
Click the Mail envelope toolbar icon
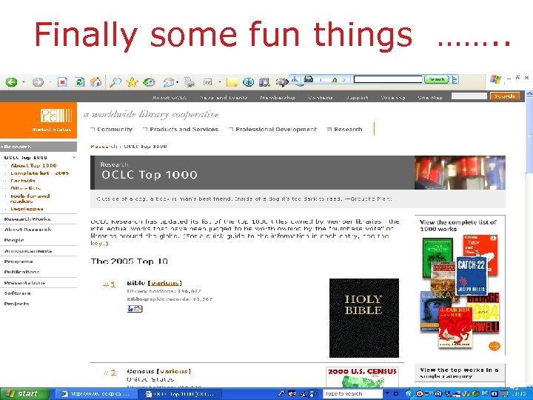point(169,82)
